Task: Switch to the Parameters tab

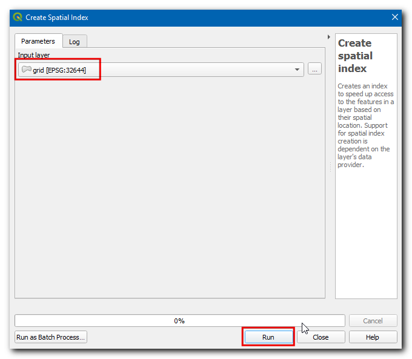Action: pyautogui.click(x=38, y=41)
